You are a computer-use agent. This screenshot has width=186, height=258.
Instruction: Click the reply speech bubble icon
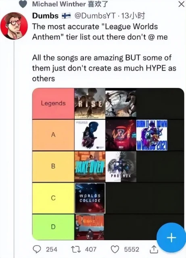click(37, 249)
